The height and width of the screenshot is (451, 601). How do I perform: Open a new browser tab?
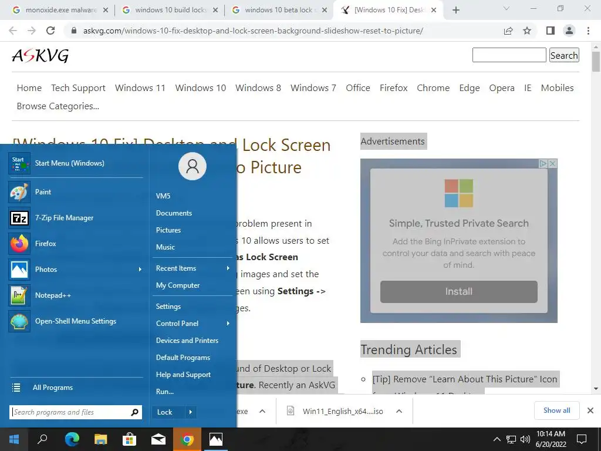(x=455, y=10)
